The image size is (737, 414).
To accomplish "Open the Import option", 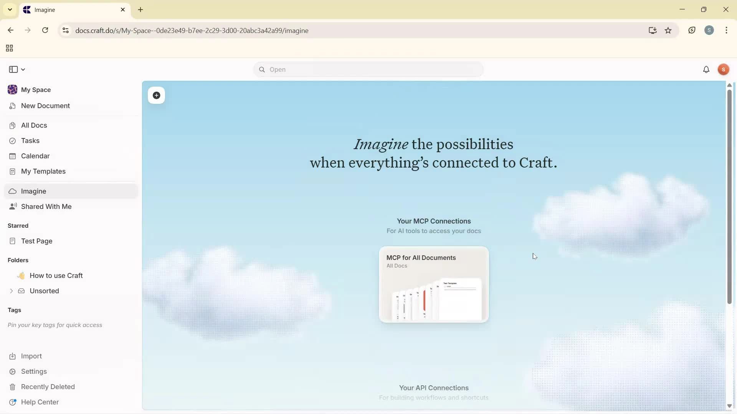I will click(x=31, y=356).
